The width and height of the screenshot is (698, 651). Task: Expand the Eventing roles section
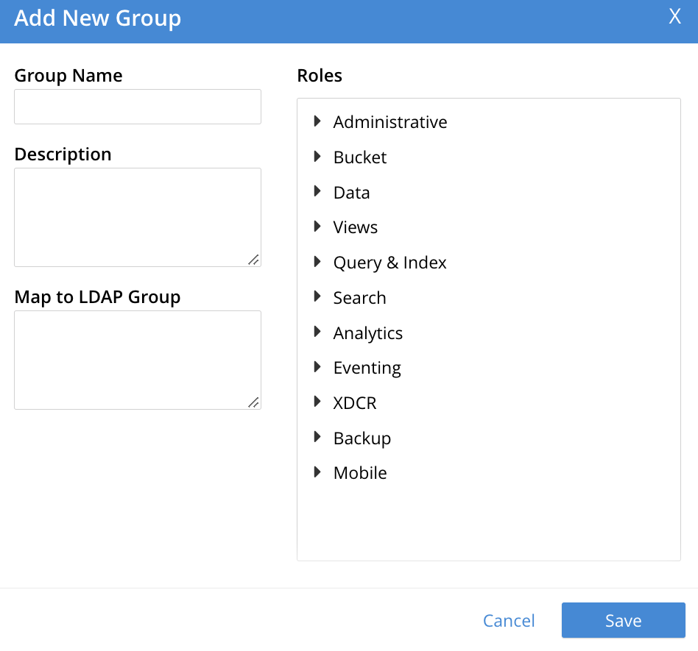[317, 367]
